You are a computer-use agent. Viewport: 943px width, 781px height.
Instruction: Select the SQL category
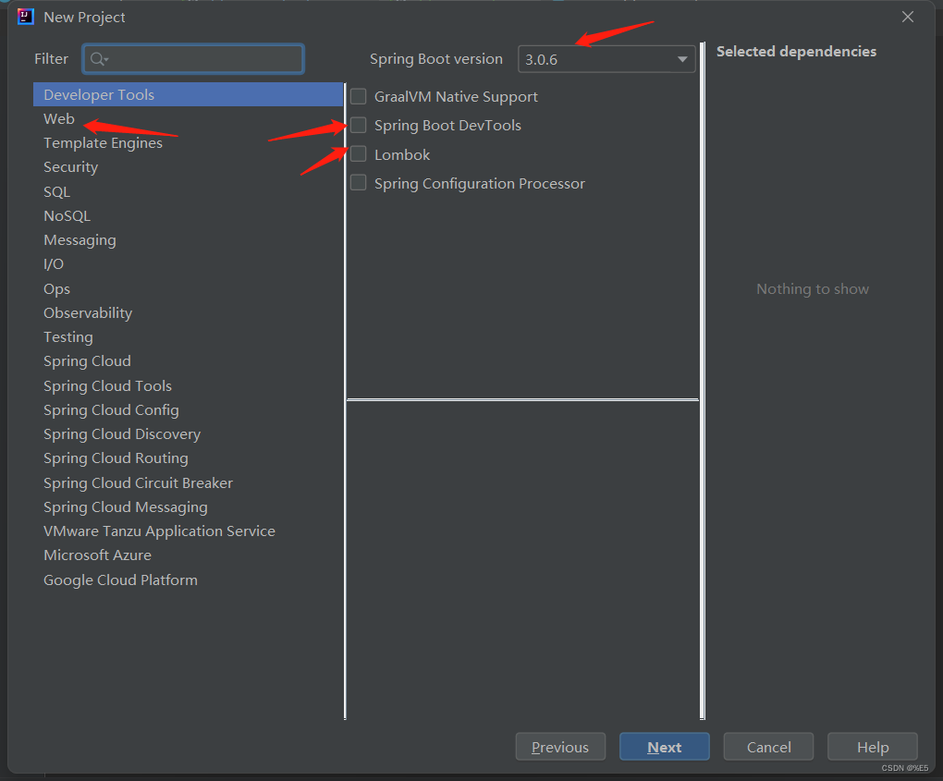189,192
